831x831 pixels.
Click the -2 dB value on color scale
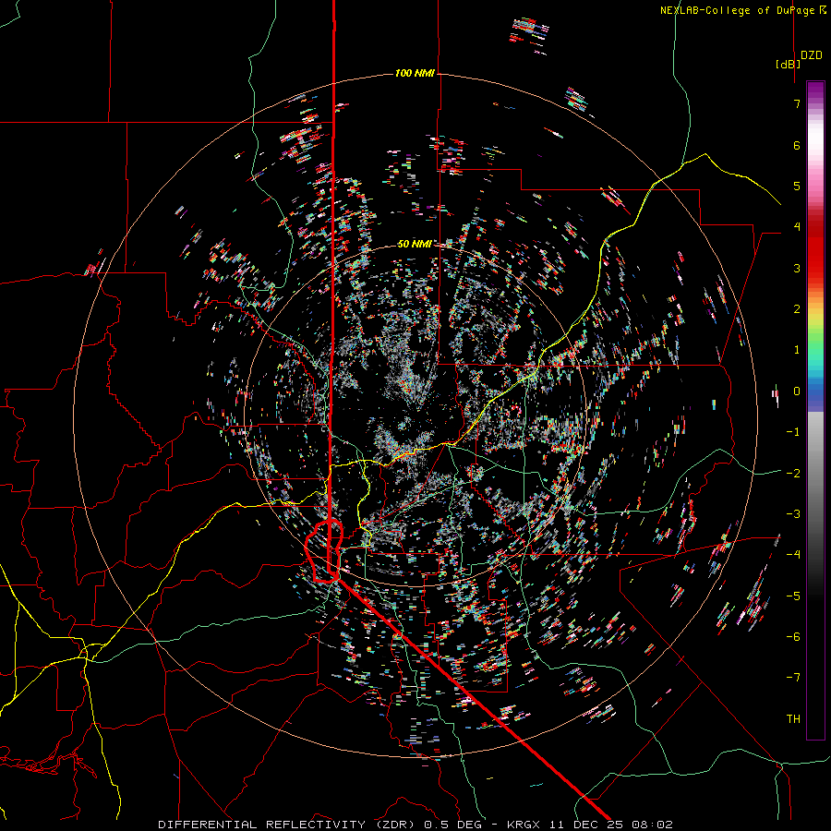coord(793,473)
